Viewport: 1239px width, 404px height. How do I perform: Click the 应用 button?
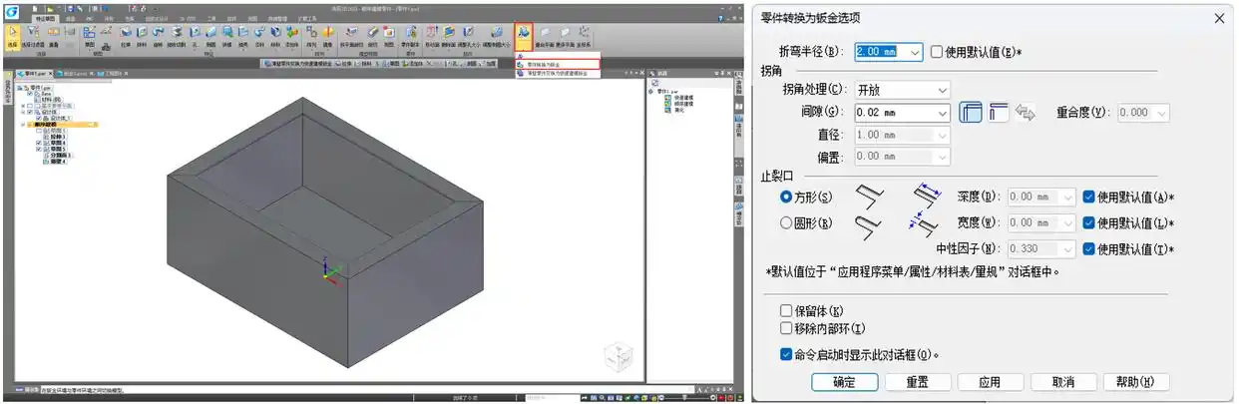point(990,382)
